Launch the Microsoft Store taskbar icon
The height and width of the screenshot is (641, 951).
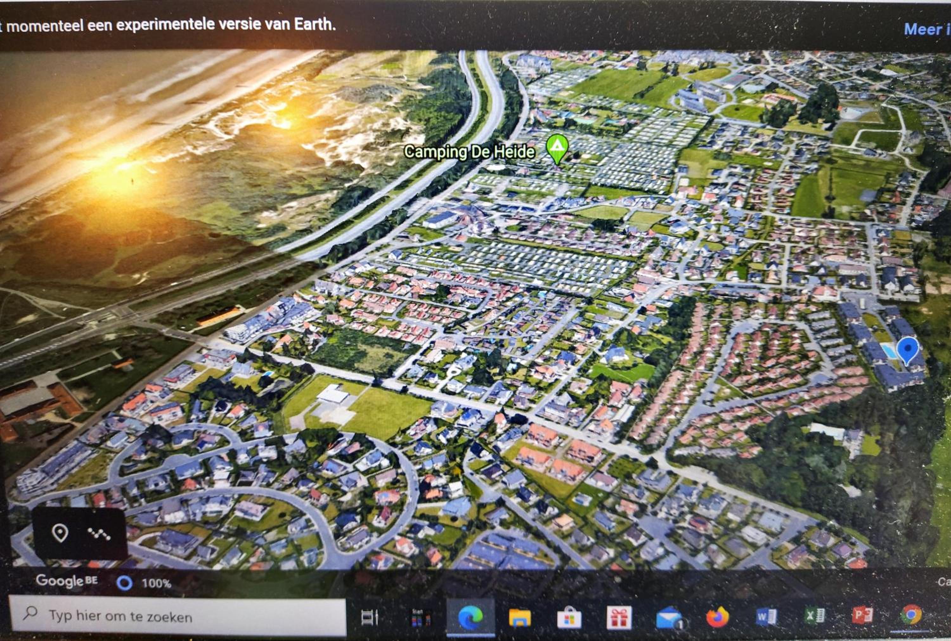click(569, 618)
